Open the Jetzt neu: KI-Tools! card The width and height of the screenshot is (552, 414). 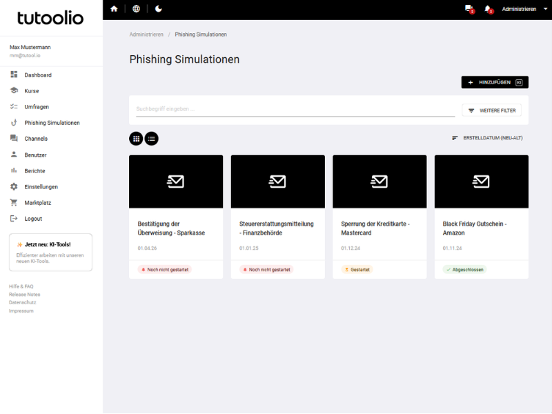(x=50, y=252)
